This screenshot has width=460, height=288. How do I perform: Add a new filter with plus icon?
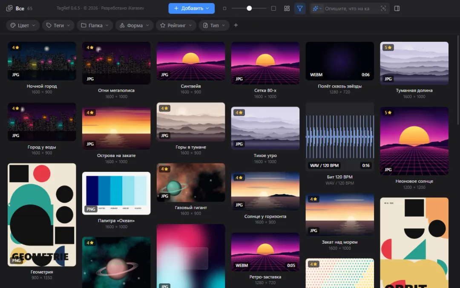point(236,25)
